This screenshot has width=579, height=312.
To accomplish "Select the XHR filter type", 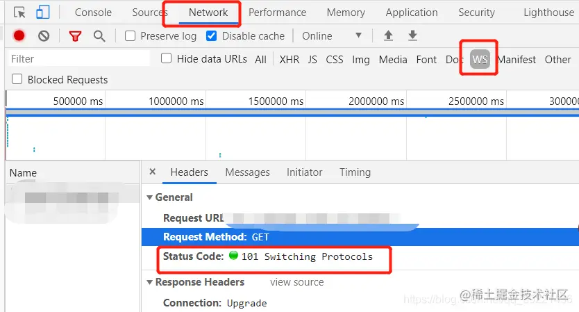I will click(x=289, y=60).
